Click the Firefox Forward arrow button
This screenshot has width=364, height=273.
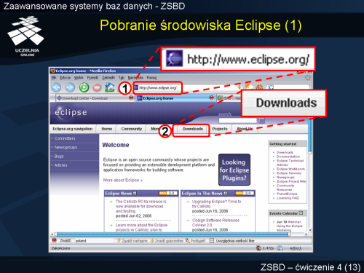70,87
